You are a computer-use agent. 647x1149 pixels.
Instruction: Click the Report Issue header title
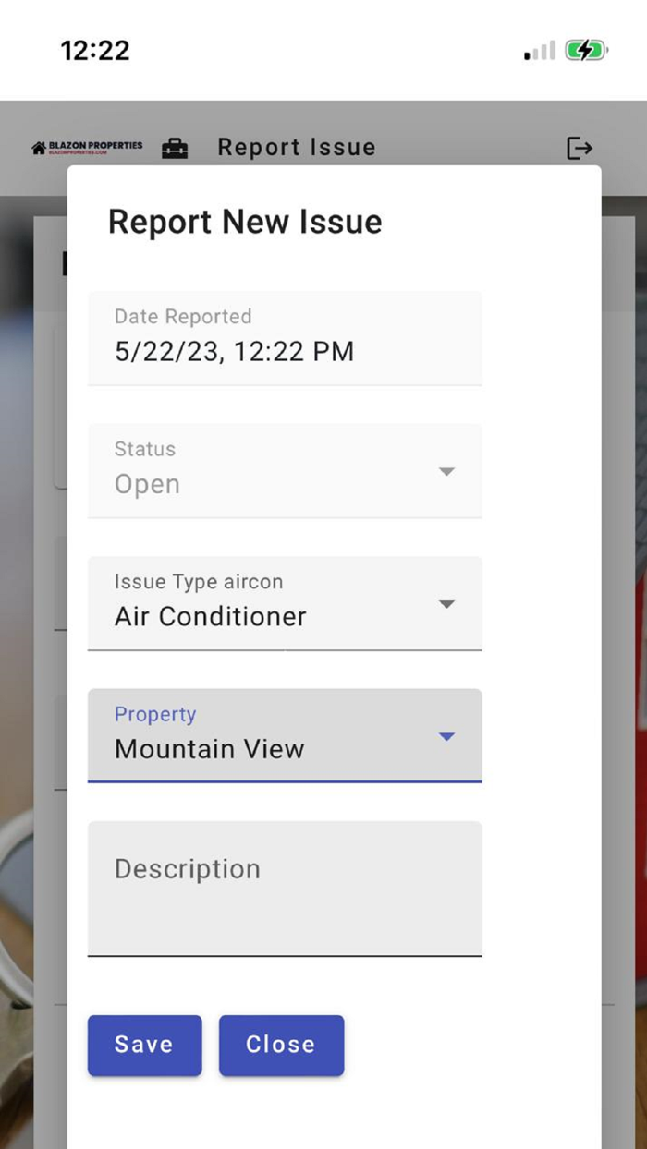click(x=297, y=148)
